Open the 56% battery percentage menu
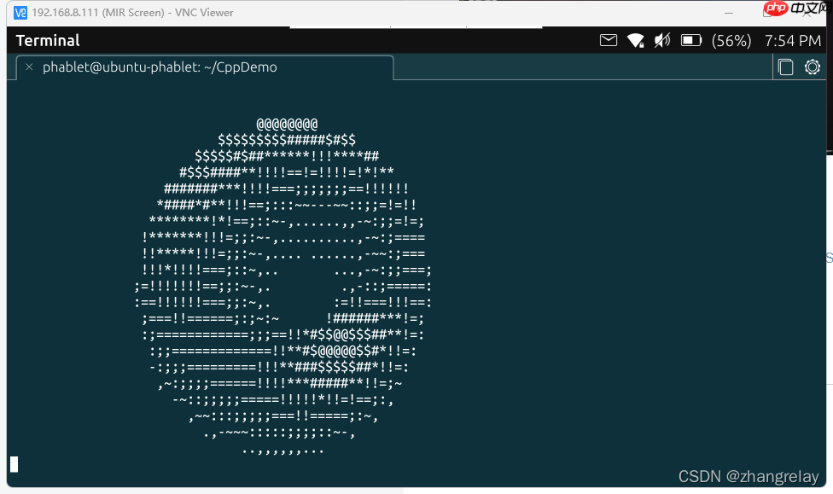This screenshot has height=494, width=833. click(x=731, y=40)
